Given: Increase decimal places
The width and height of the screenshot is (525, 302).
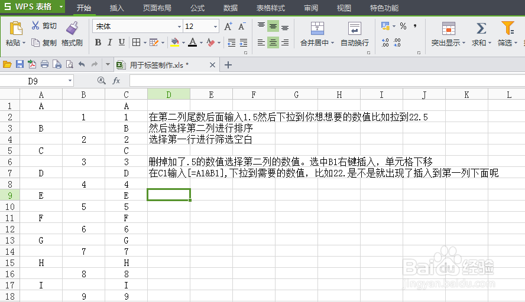Looking at the screenshot, I should point(385,42).
